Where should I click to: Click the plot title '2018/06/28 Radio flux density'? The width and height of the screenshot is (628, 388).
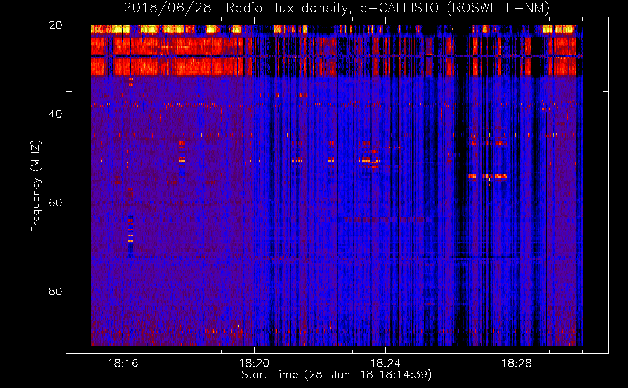click(236, 8)
